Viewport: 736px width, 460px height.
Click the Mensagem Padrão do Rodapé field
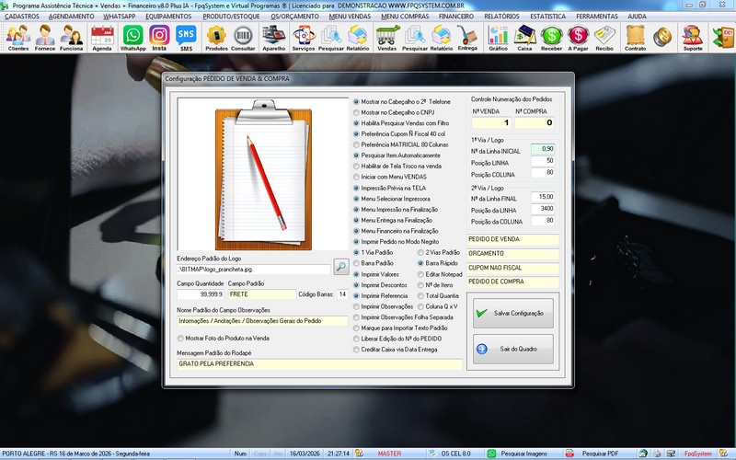pos(319,364)
